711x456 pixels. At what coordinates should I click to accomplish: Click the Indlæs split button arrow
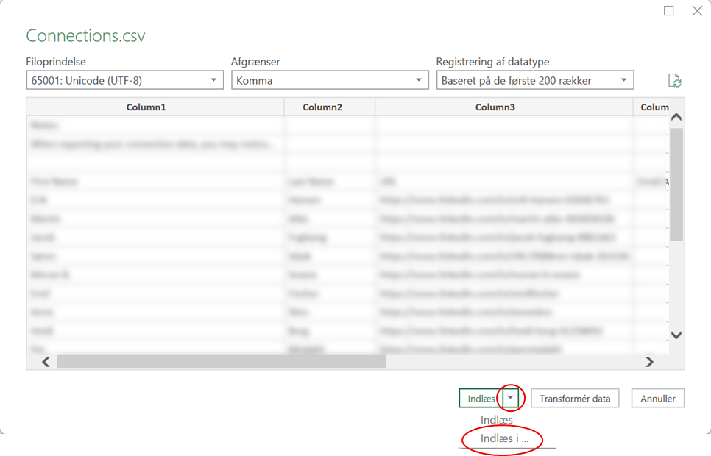(x=511, y=398)
